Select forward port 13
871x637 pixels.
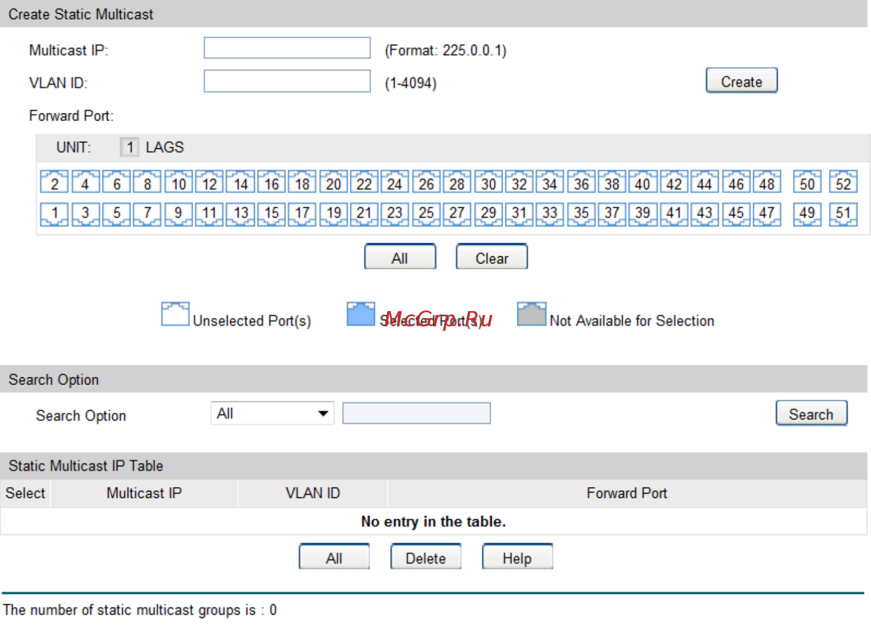(x=241, y=214)
